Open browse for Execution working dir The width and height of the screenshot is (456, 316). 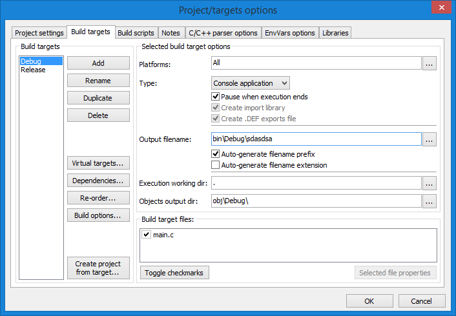pos(430,184)
